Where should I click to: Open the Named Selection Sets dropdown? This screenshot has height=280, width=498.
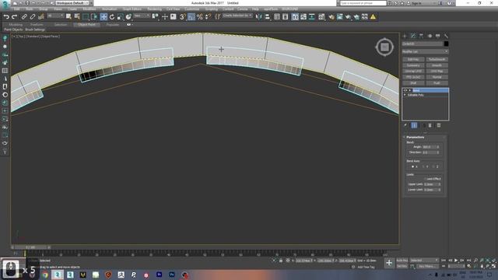237,16
